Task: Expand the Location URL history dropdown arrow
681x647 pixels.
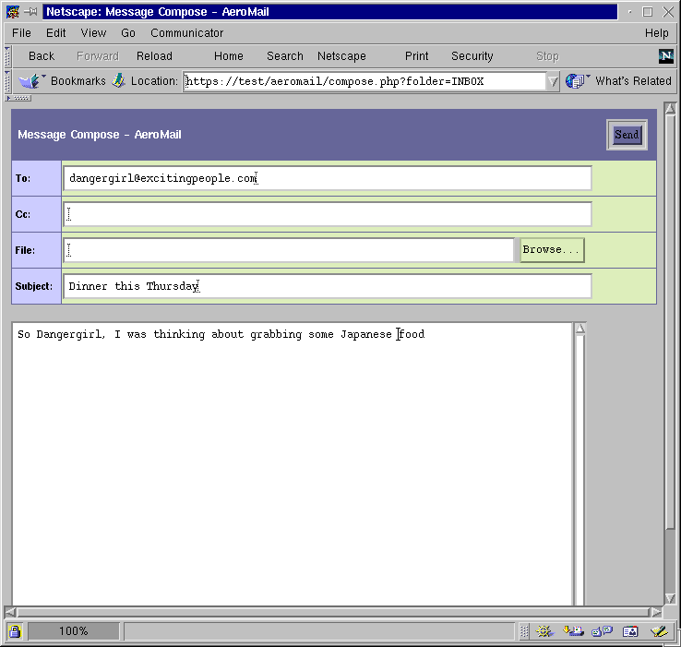Action: pyautogui.click(x=553, y=81)
